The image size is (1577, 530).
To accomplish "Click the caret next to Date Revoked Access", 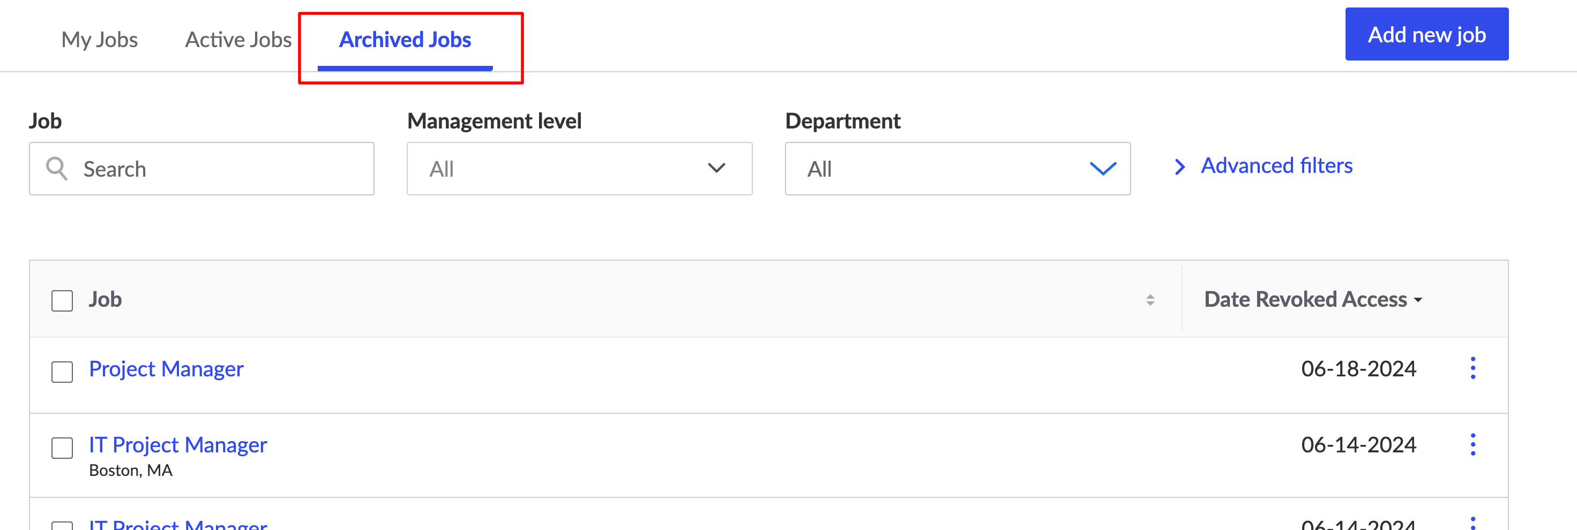I will tap(1418, 300).
